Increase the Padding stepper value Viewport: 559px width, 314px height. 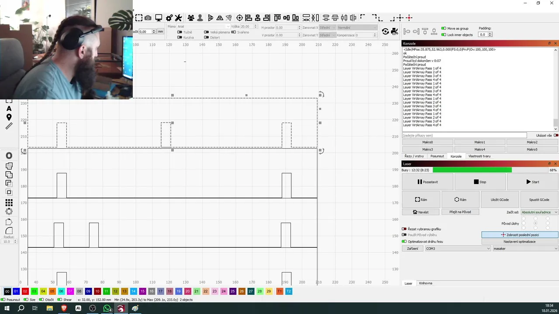490,34
